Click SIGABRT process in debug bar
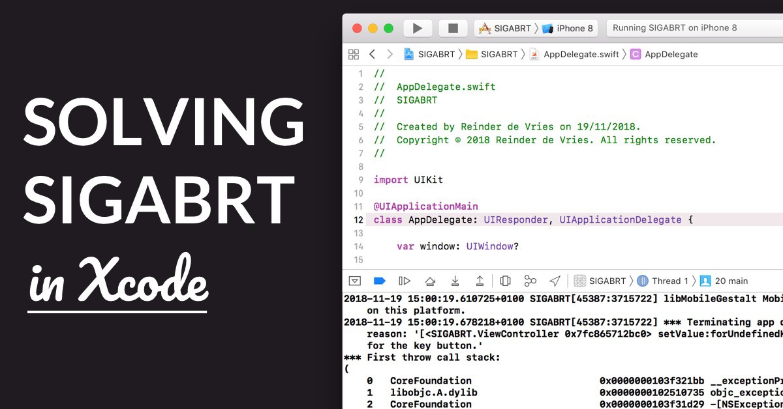783x409 pixels. pos(600,281)
